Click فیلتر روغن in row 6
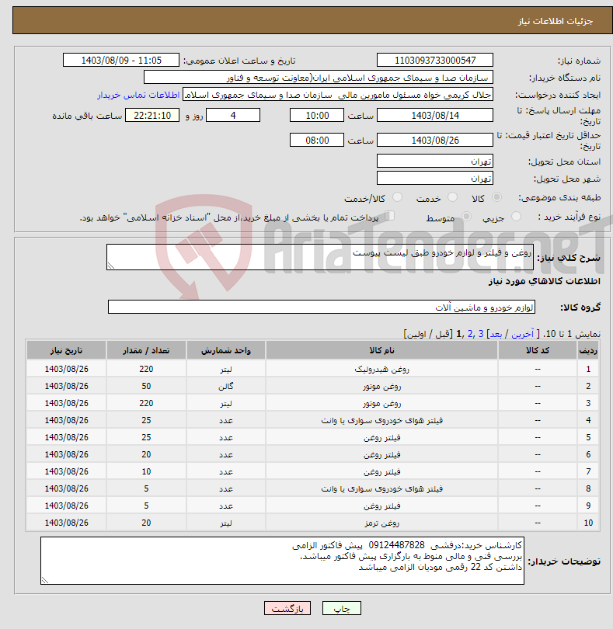Screen dimensions: 613x629 tap(381, 454)
